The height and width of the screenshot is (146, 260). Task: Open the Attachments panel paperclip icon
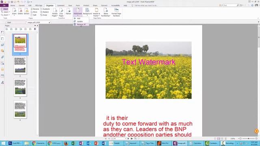click(x=2, y=57)
